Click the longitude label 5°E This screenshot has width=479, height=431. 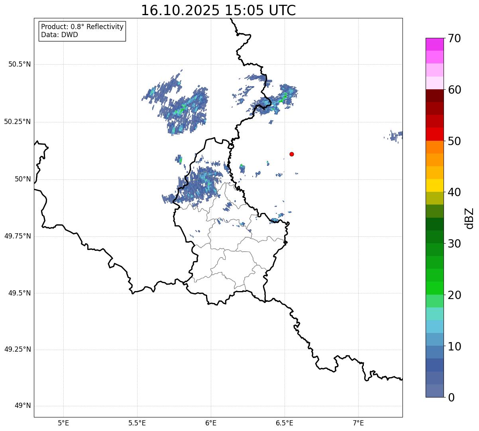63,423
